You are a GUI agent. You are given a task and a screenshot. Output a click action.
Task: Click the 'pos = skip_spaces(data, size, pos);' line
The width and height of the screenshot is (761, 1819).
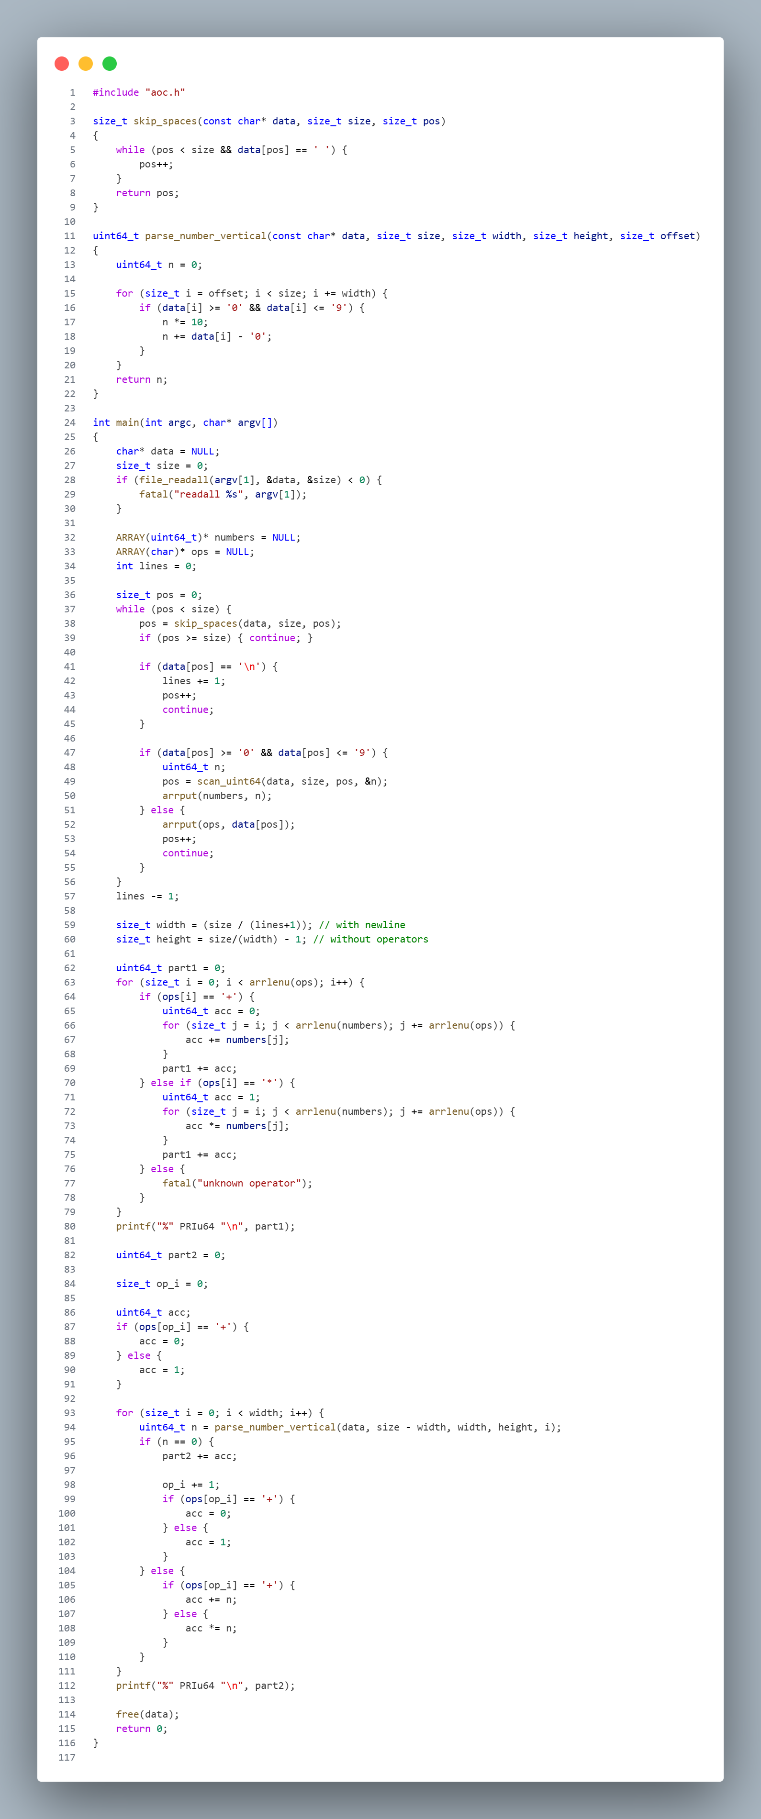pos(240,623)
